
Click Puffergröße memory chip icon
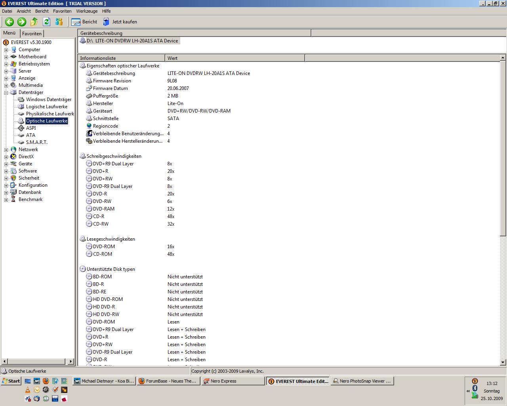89,96
